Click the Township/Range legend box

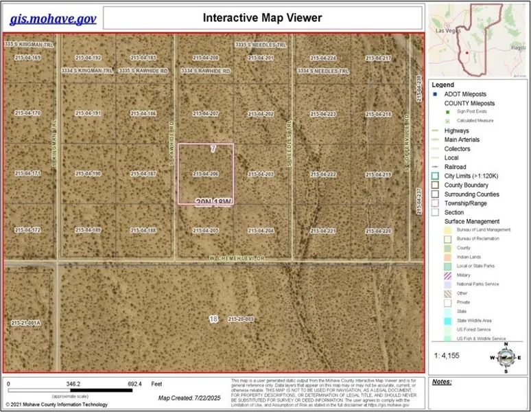pyautogui.click(x=436, y=204)
